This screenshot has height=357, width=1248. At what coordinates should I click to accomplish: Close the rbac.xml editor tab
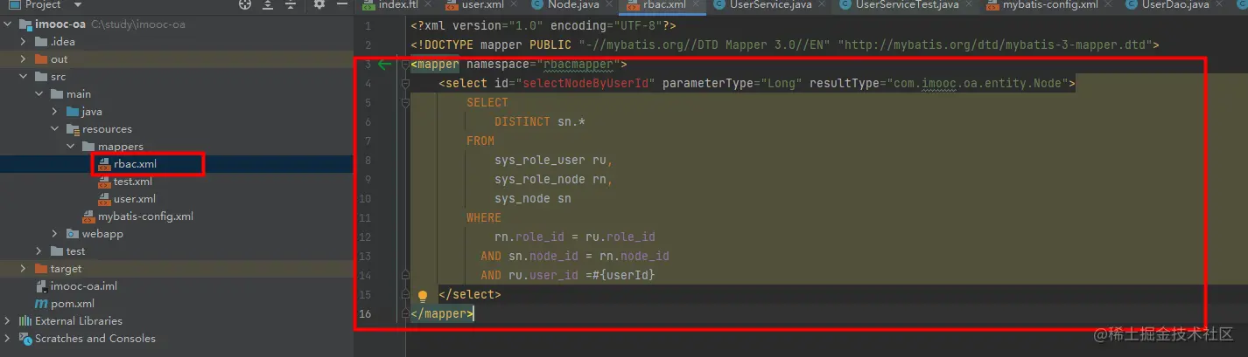(x=695, y=4)
